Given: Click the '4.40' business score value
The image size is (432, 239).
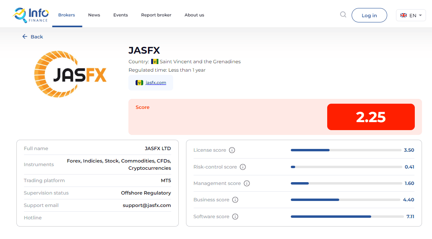Looking at the screenshot, I should tap(408, 200).
